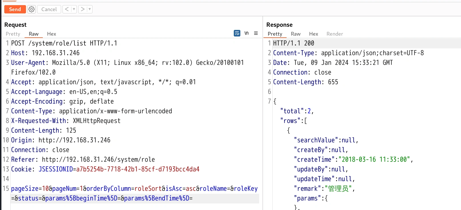Viewport: 461px width, 210px height.
Task: Click the POST /system/role/list request line
Action: (64, 43)
